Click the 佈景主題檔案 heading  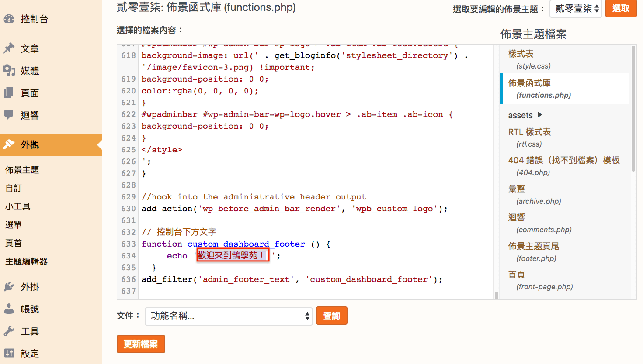pos(533,34)
